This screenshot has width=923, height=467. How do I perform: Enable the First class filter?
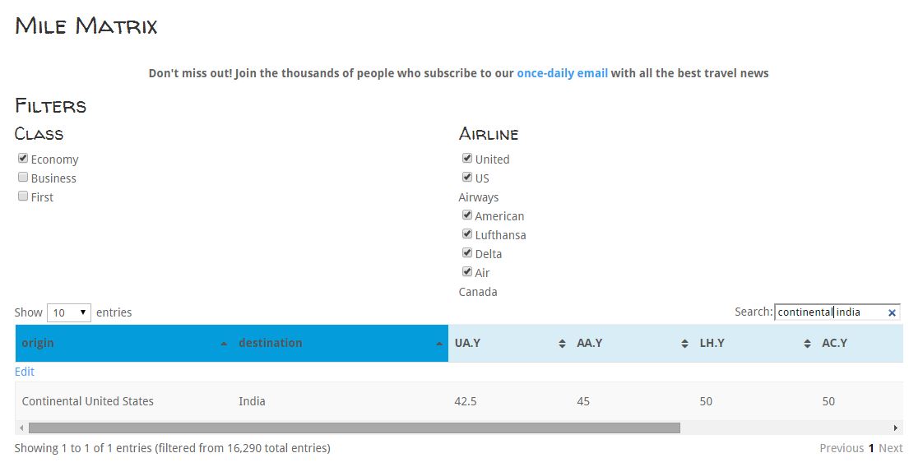(x=23, y=197)
